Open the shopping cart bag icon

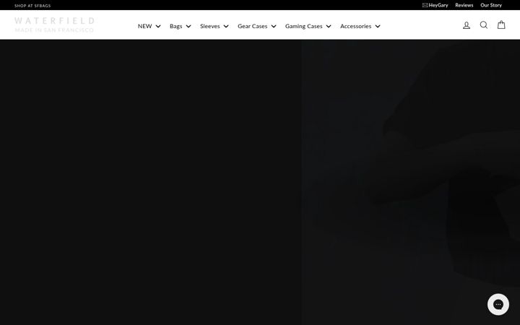[501, 25]
